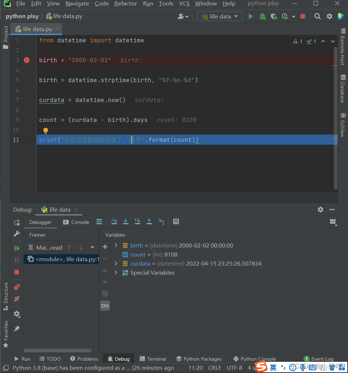
Task: Open Database side panel
Action: pyautogui.click(x=343, y=89)
